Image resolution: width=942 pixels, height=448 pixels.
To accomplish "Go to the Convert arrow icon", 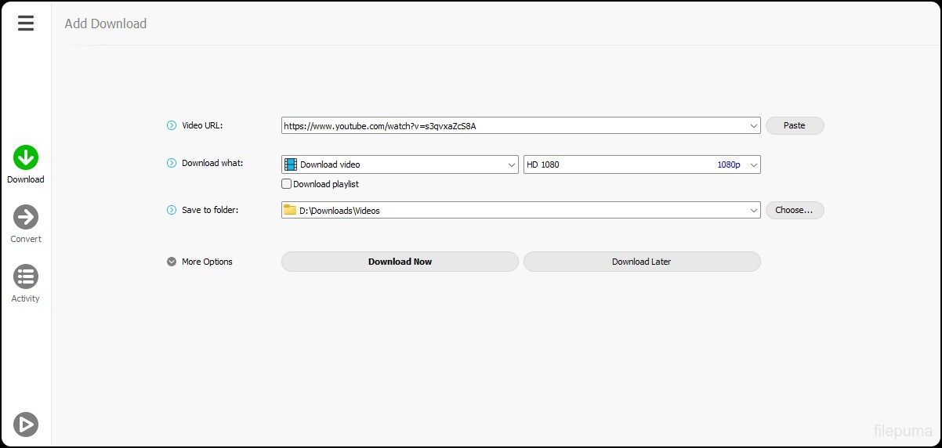I will [x=26, y=217].
